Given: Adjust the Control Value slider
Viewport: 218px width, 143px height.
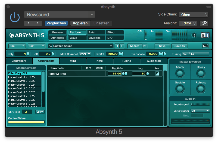Looking at the screenshot, I should 26,122.
